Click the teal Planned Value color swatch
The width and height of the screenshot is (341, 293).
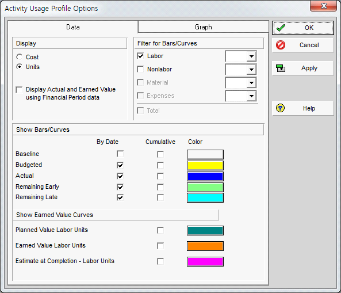[205, 230]
